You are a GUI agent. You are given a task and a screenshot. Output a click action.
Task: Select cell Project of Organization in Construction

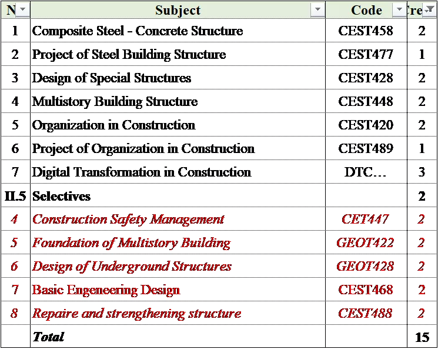pos(178,148)
